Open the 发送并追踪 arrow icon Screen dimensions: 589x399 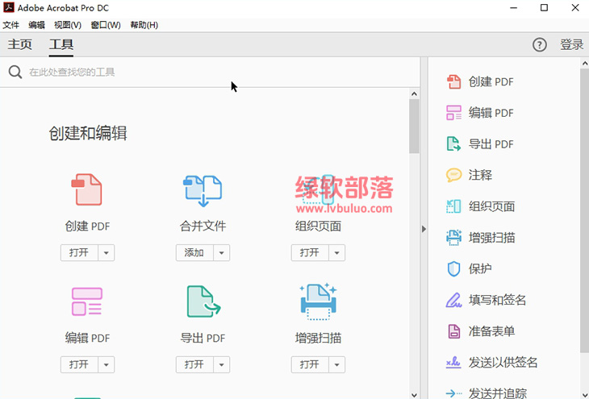click(x=453, y=393)
